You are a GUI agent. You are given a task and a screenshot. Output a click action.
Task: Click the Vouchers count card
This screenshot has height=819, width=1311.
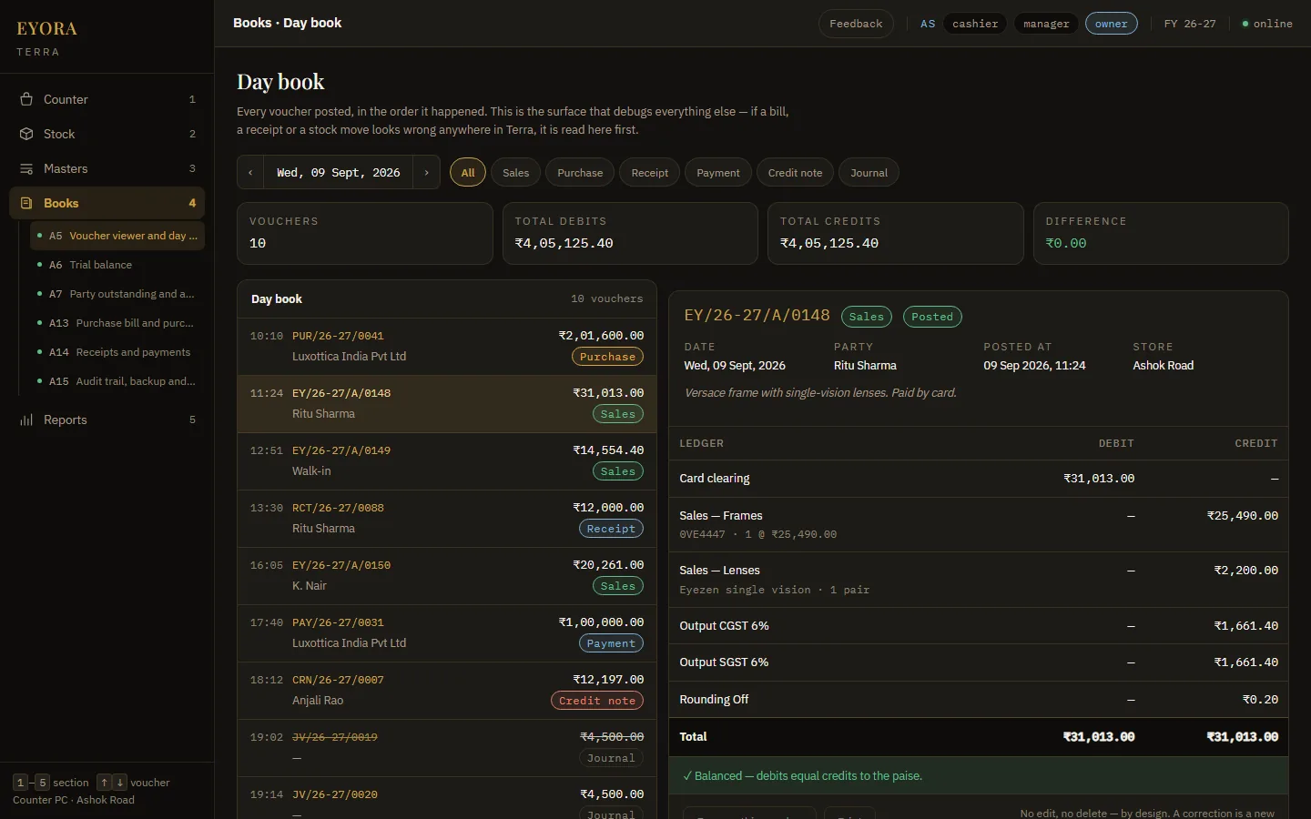point(365,234)
